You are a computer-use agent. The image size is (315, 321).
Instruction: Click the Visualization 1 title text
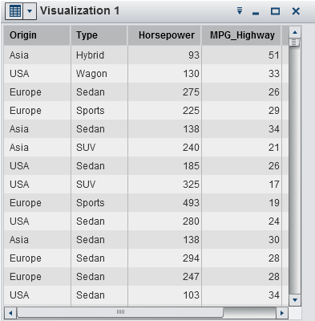point(79,11)
